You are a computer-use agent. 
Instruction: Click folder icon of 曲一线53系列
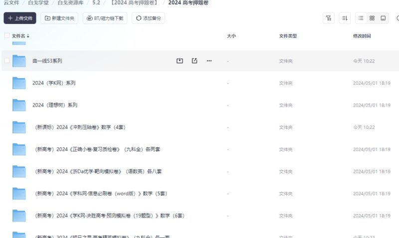(x=19, y=61)
